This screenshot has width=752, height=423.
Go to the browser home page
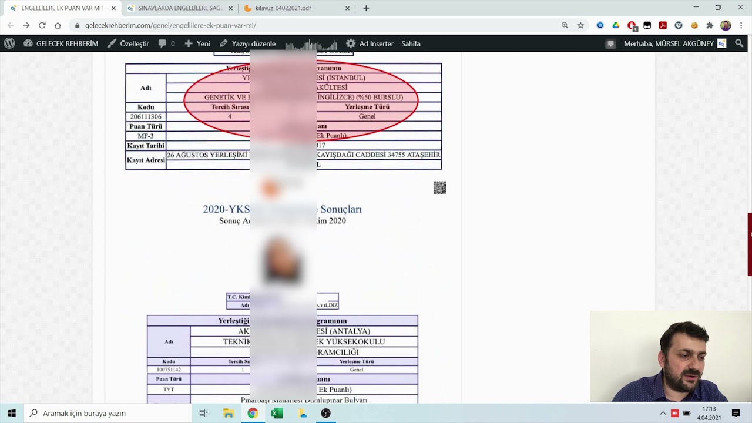tap(58, 25)
